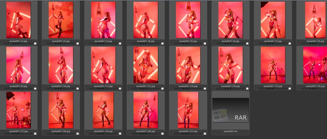Set star rating bar of asuka2021 (5).jpg
The image size is (327, 139).
(188, 44)
